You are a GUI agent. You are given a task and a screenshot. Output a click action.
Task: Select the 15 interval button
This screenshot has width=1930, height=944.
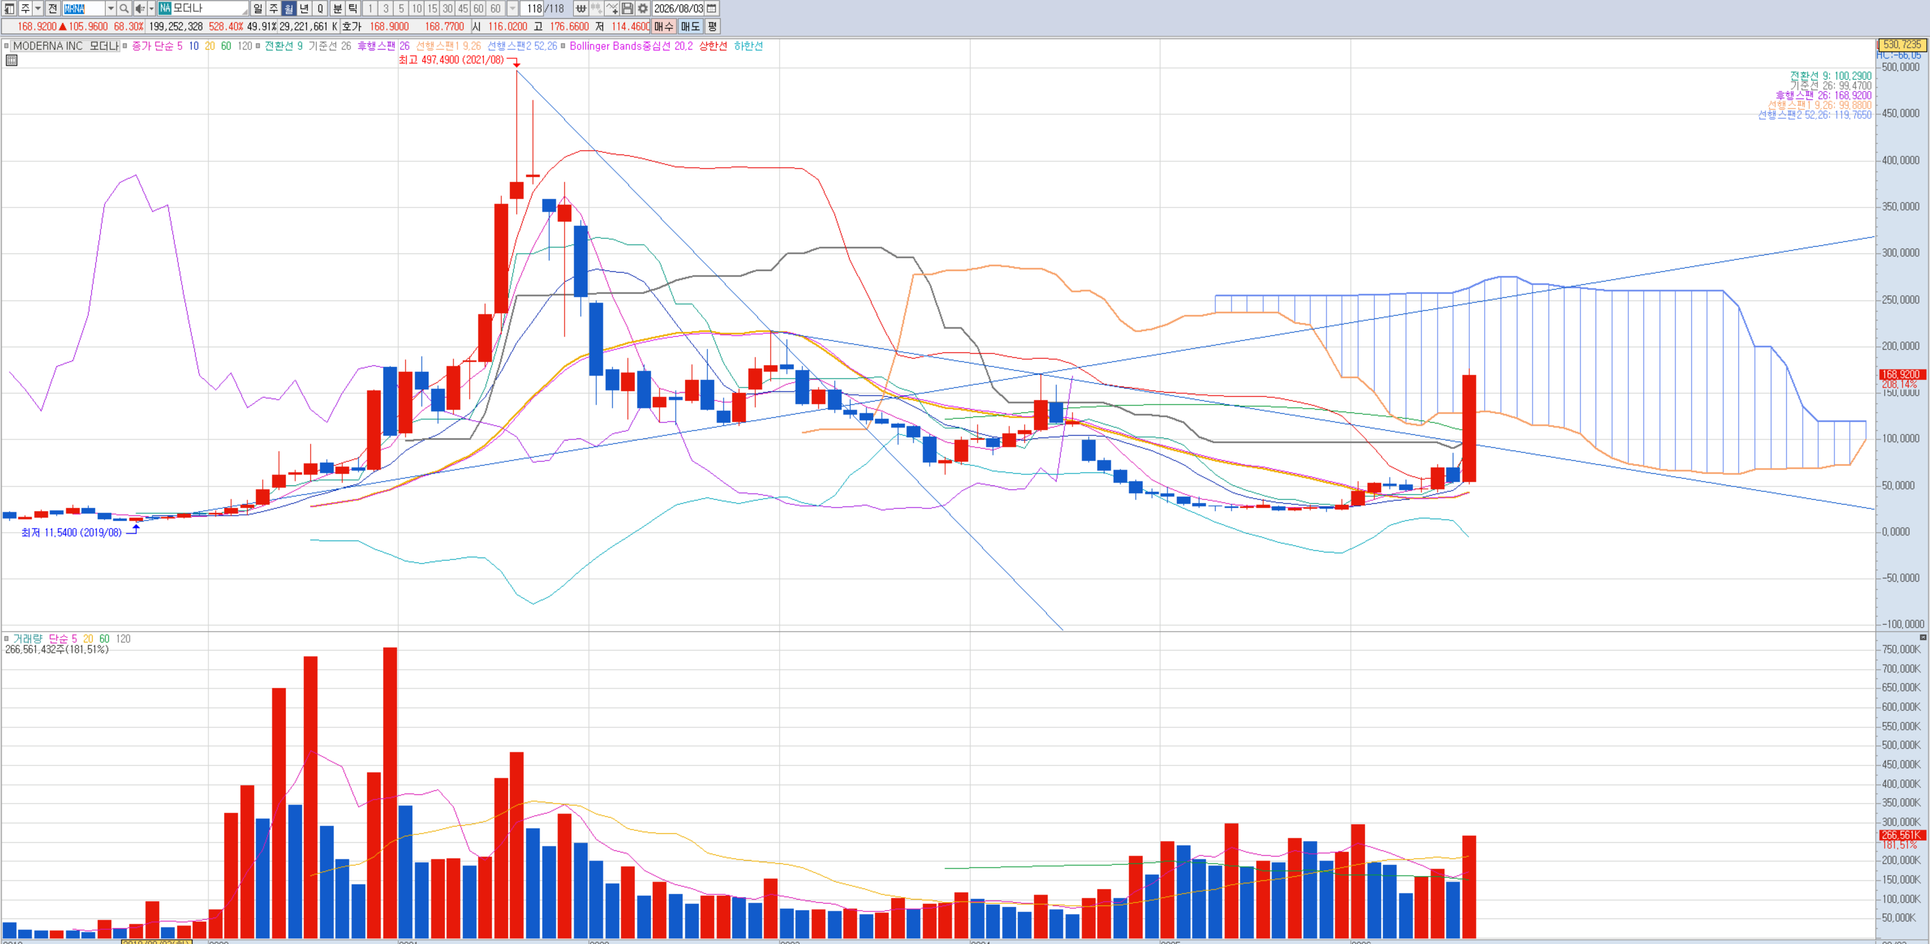pyautogui.click(x=432, y=8)
